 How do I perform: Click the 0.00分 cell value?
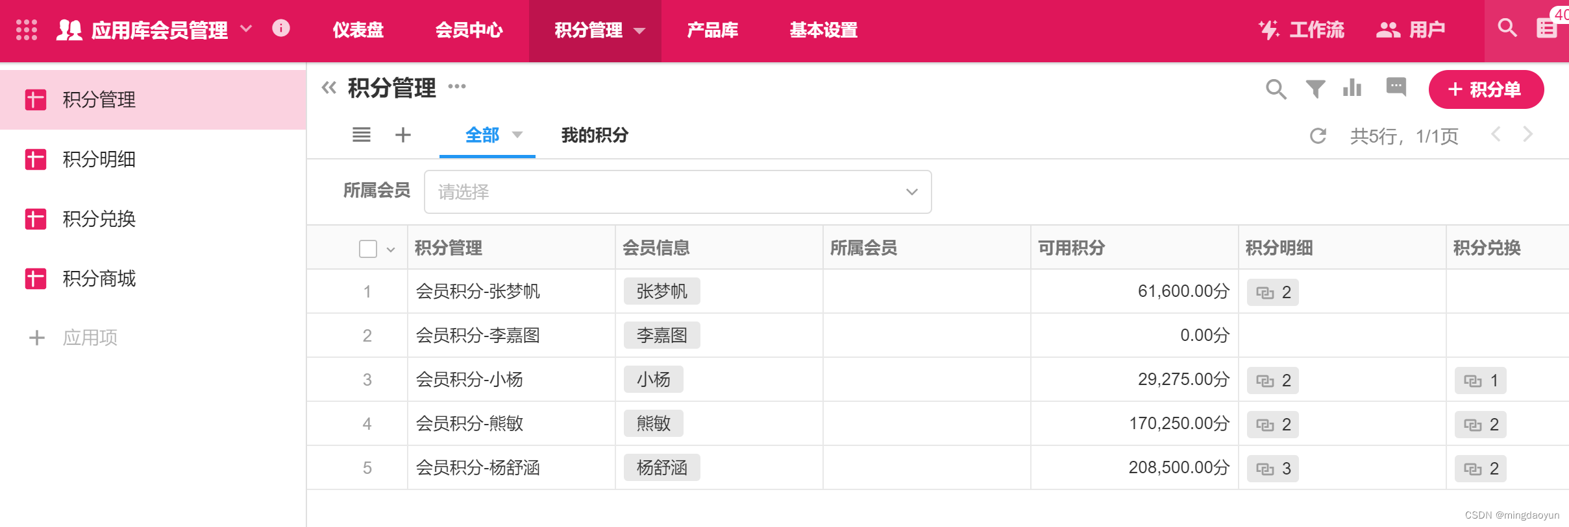(x=1205, y=336)
